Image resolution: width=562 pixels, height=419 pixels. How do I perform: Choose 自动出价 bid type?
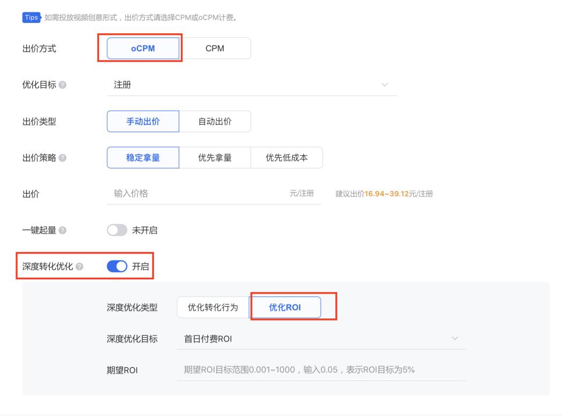tap(215, 121)
